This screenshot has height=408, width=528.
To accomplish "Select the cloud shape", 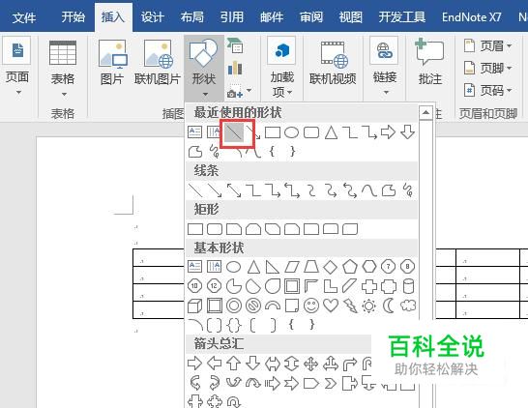I will [x=408, y=306].
